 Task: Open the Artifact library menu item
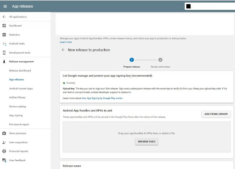click(x=17, y=98)
